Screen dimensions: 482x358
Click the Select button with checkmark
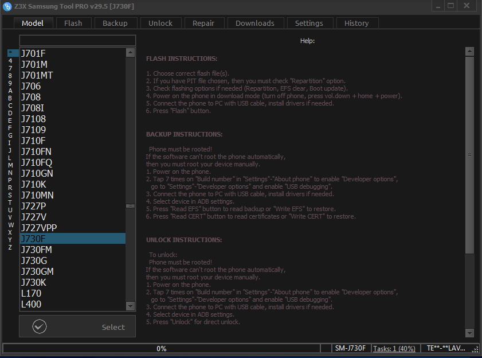tap(77, 326)
